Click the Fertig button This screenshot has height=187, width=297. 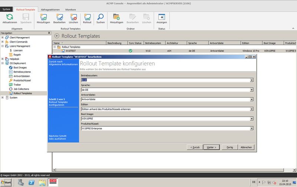[229, 147]
